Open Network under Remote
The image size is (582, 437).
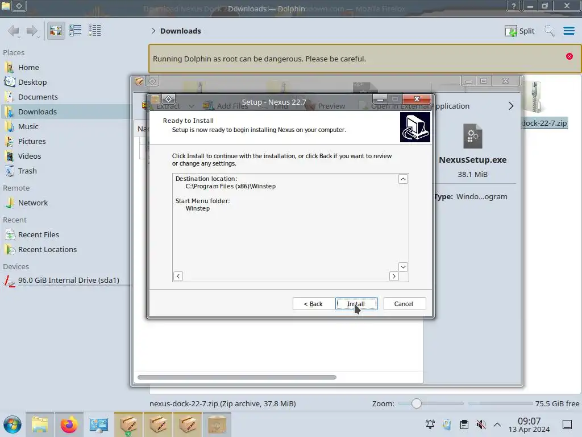[x=65, y=203]
